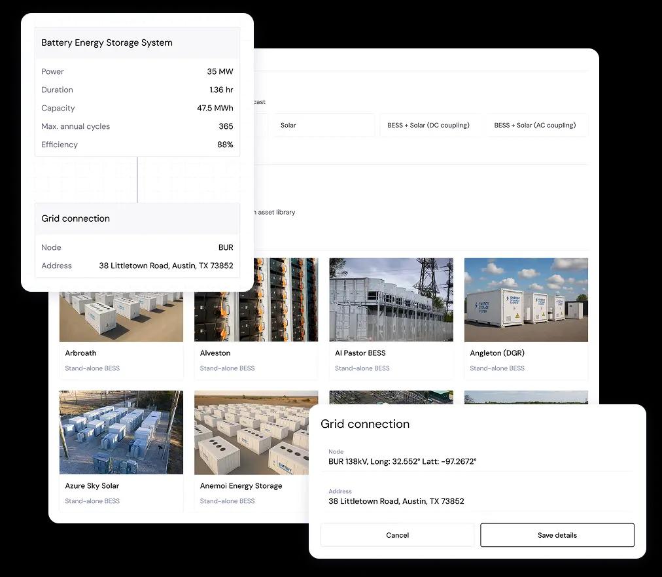This screenshot has width=662, height=577.
Task: Open the Angleton (DGR) asset card
Action: pyautogui.click(x=526, y=300)
